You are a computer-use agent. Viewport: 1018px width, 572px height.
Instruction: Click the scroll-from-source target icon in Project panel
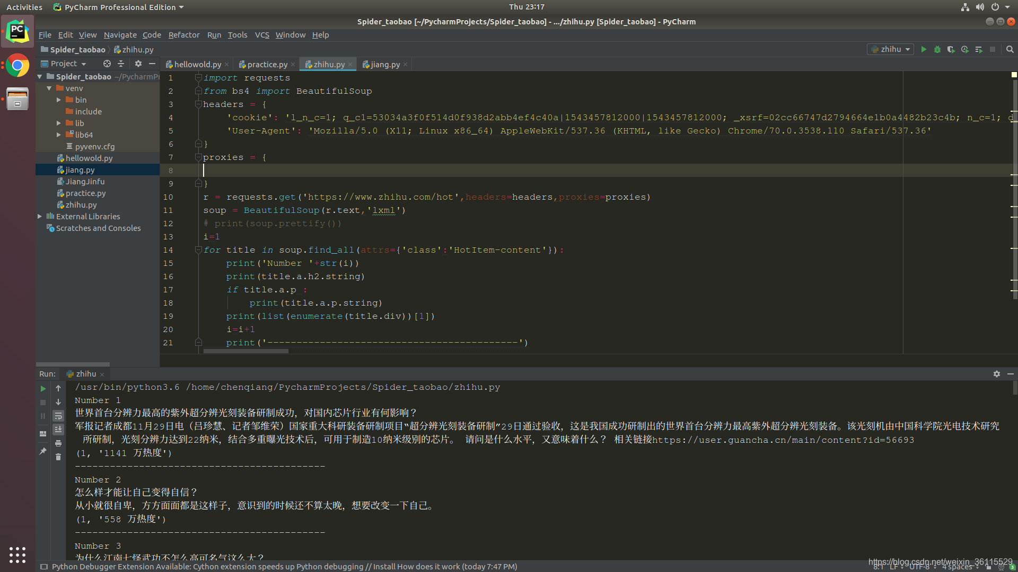(107, 64)
